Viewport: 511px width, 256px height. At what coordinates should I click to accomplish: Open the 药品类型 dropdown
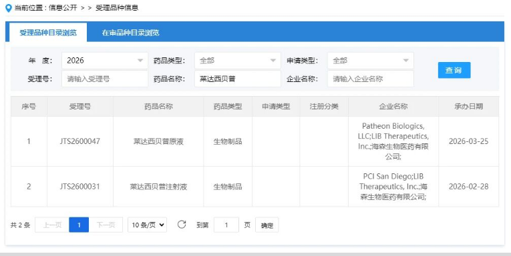click(x=238, y=61)
